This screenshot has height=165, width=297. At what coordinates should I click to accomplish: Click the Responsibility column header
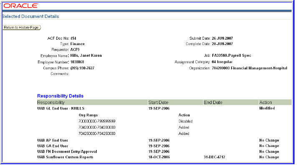[92, 102]
